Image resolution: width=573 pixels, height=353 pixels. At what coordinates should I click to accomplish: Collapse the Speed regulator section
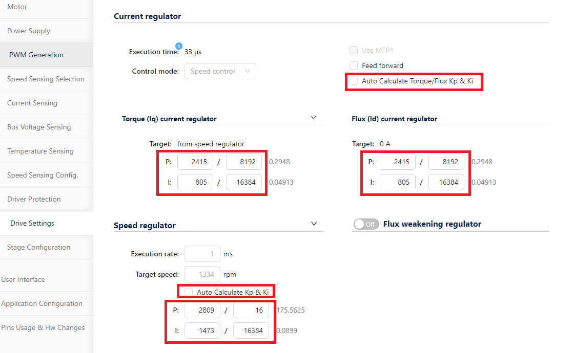[313, 223]
